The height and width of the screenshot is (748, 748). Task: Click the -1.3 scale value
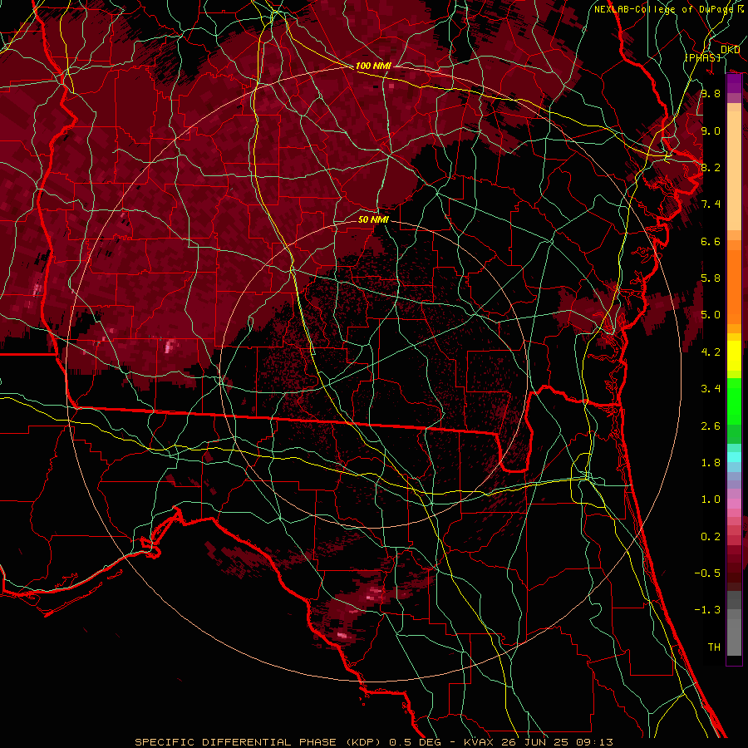coord(707,610)
